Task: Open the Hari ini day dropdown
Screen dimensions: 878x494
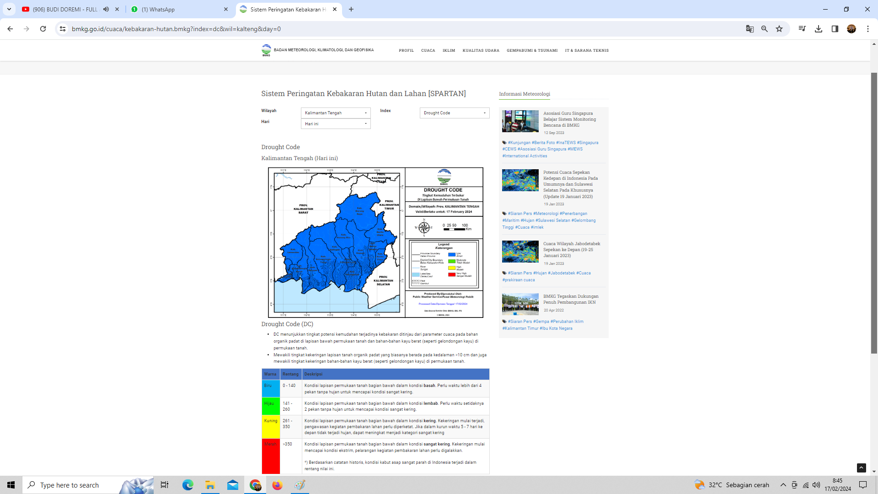Action: (x=336, y=124)
